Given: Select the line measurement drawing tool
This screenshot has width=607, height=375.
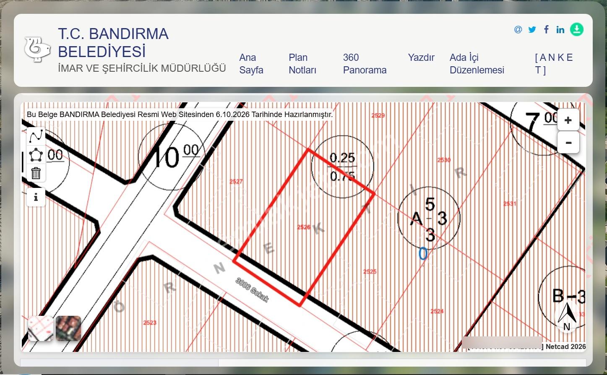Looking at the screenshot, I should pos(36,136).
